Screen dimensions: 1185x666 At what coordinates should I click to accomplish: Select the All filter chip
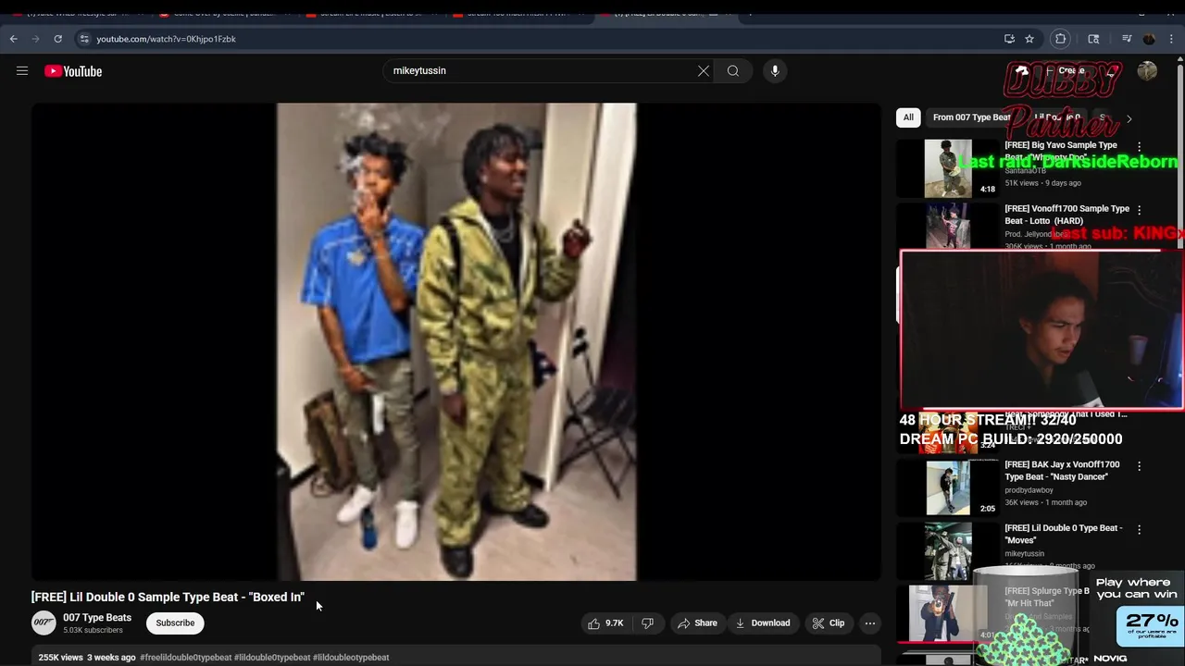[x=908, y=117]
